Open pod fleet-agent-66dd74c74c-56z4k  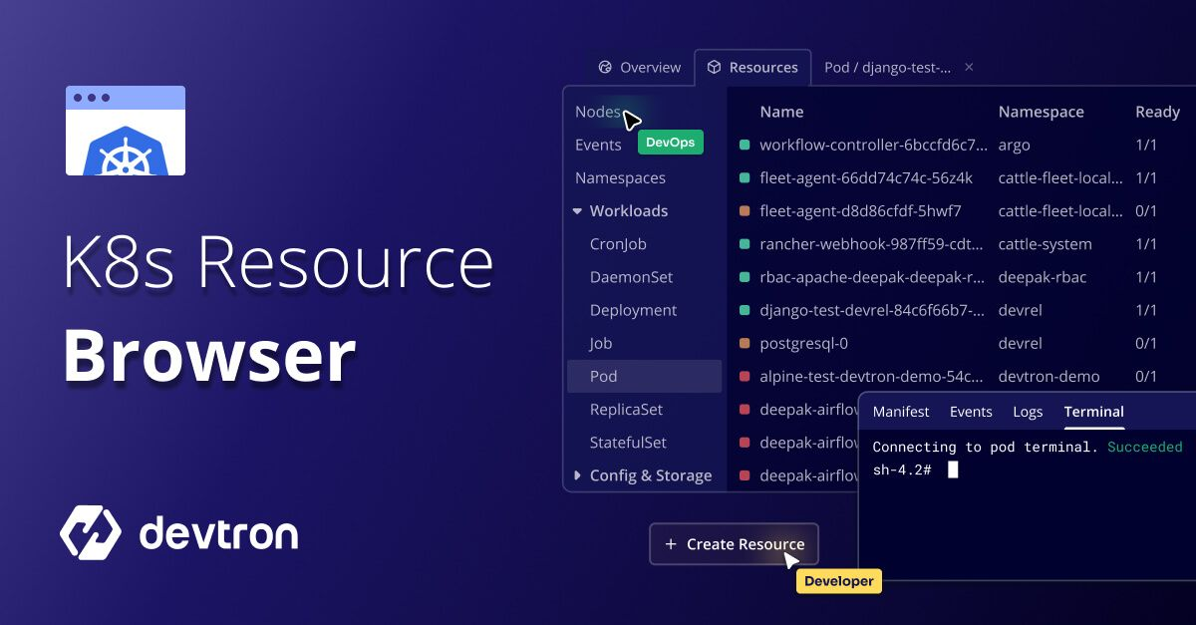click(866, 177)
